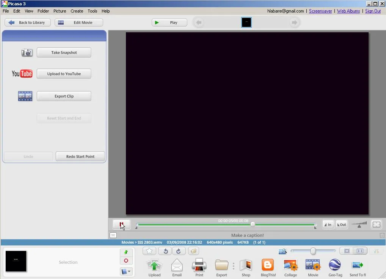Open the Help menu

click(x=106, y=11)
